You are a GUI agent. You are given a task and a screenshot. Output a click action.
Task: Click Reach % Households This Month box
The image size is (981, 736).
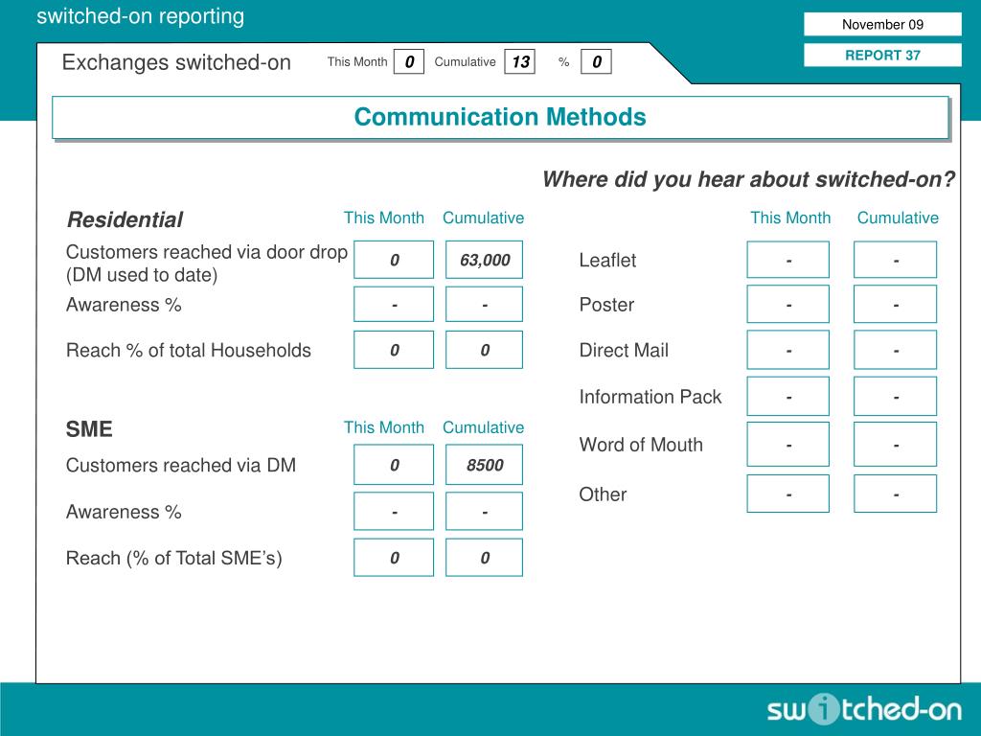[x=394, y=350]
